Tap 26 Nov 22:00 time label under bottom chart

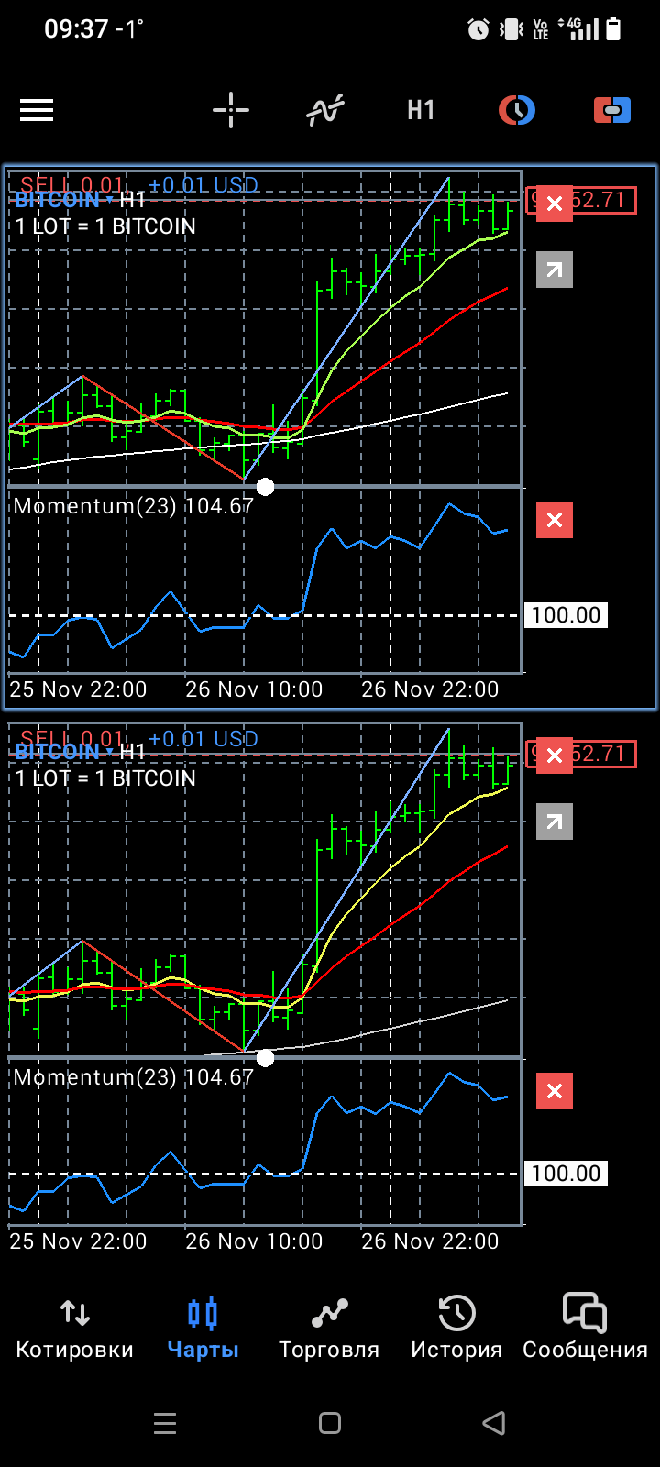(430, 1241)
